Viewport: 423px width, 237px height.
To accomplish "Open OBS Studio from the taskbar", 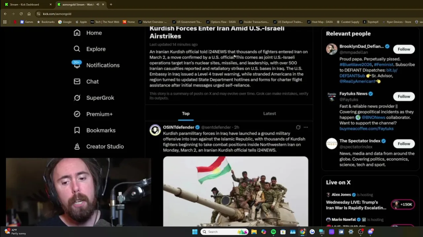I will point(361,232).
